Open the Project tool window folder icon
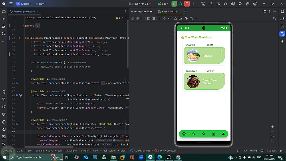Screen dimensions: 286x161 click(4, 11)
